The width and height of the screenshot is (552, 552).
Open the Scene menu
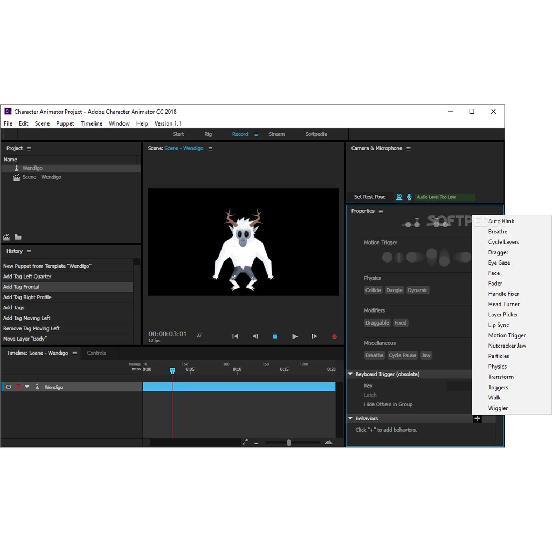pyautogui.click(x=42, y=123)
